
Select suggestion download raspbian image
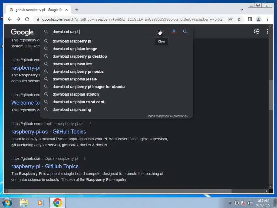coord(116,49)
